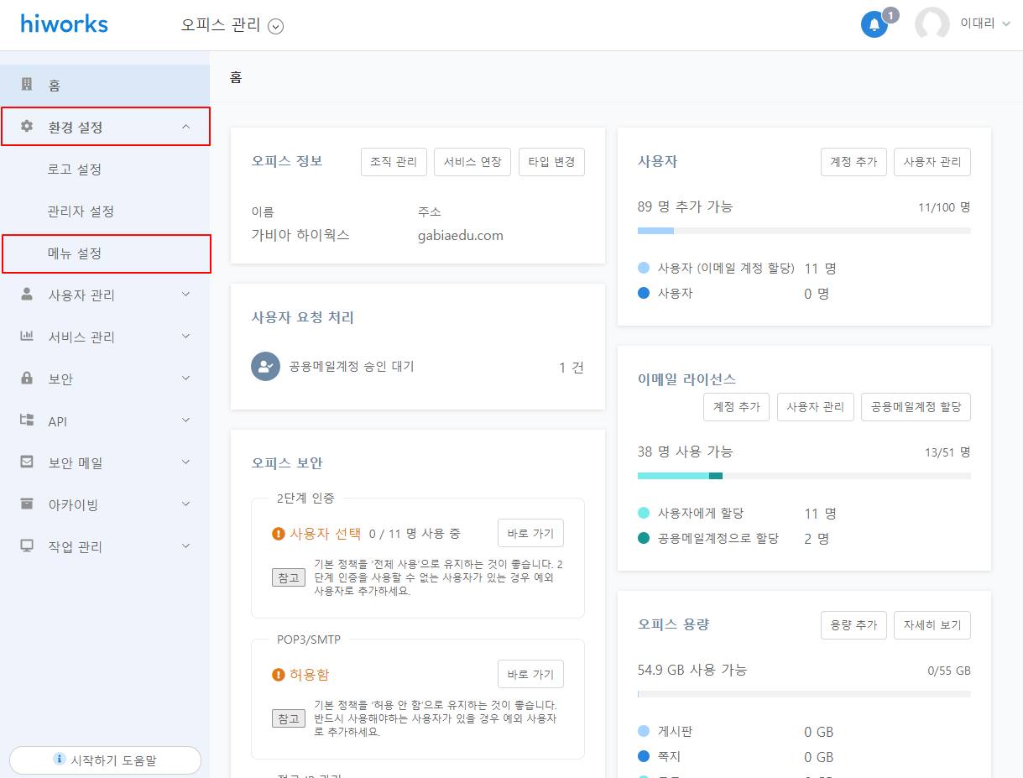Click the archive box icon beside 아카이빙
1023x778 pixels.
(x=27, y=504)
